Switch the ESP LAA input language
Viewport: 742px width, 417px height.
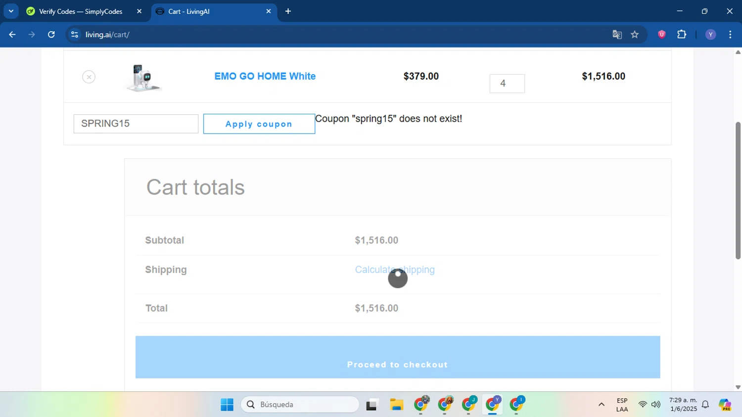622,405
